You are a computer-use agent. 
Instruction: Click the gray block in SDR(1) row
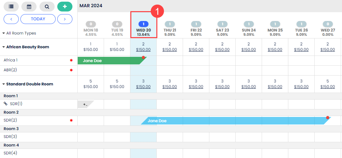tap(85, 104)
